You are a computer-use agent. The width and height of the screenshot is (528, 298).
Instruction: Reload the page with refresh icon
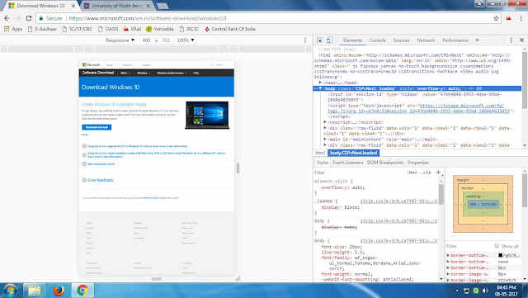[29, 18]
